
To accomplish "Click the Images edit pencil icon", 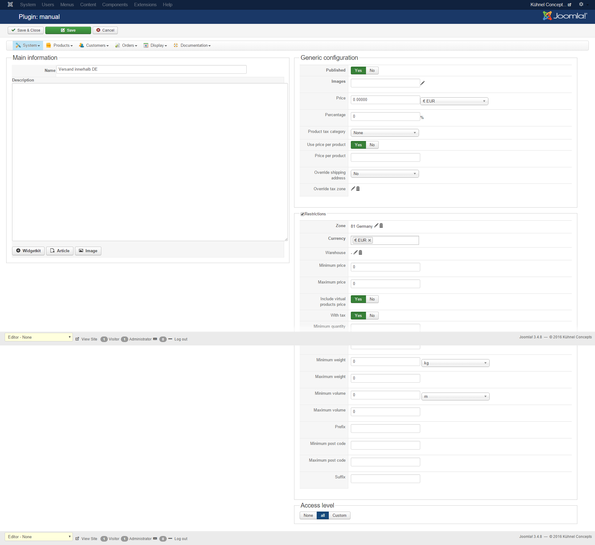I will [x=422, y=83].
